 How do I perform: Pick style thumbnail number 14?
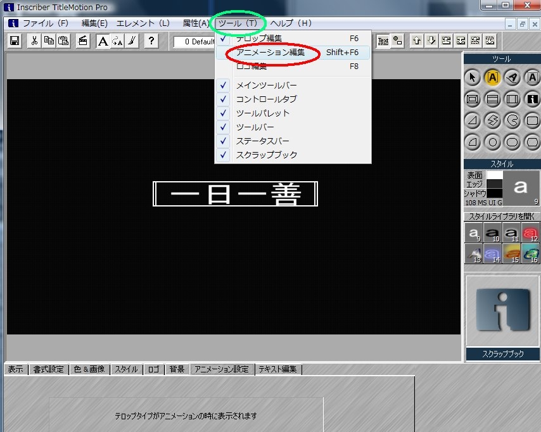(493, 253)
